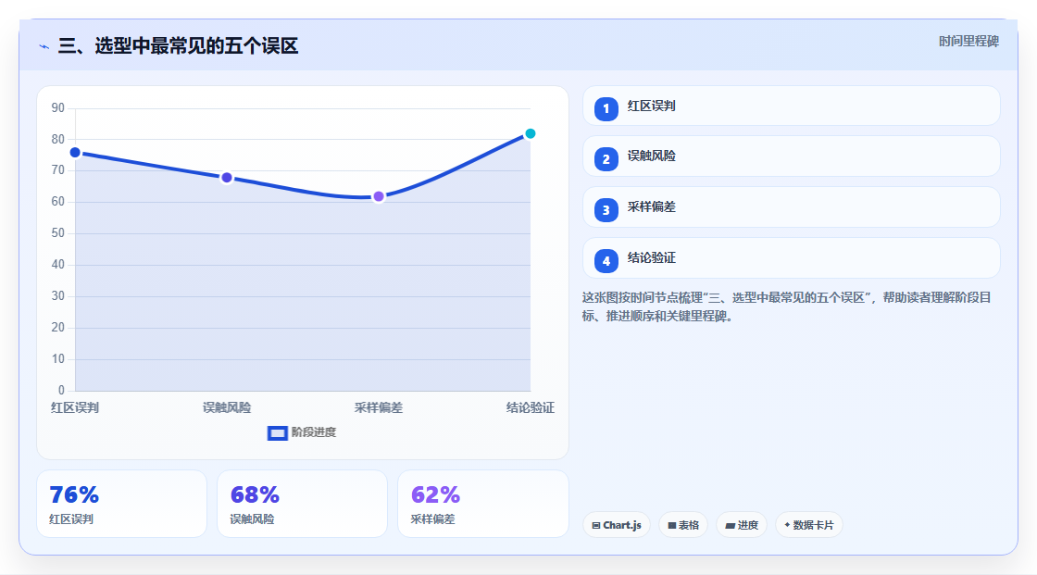
Task: Select the 结论验证 cyan data point
Action: (530, 133)
